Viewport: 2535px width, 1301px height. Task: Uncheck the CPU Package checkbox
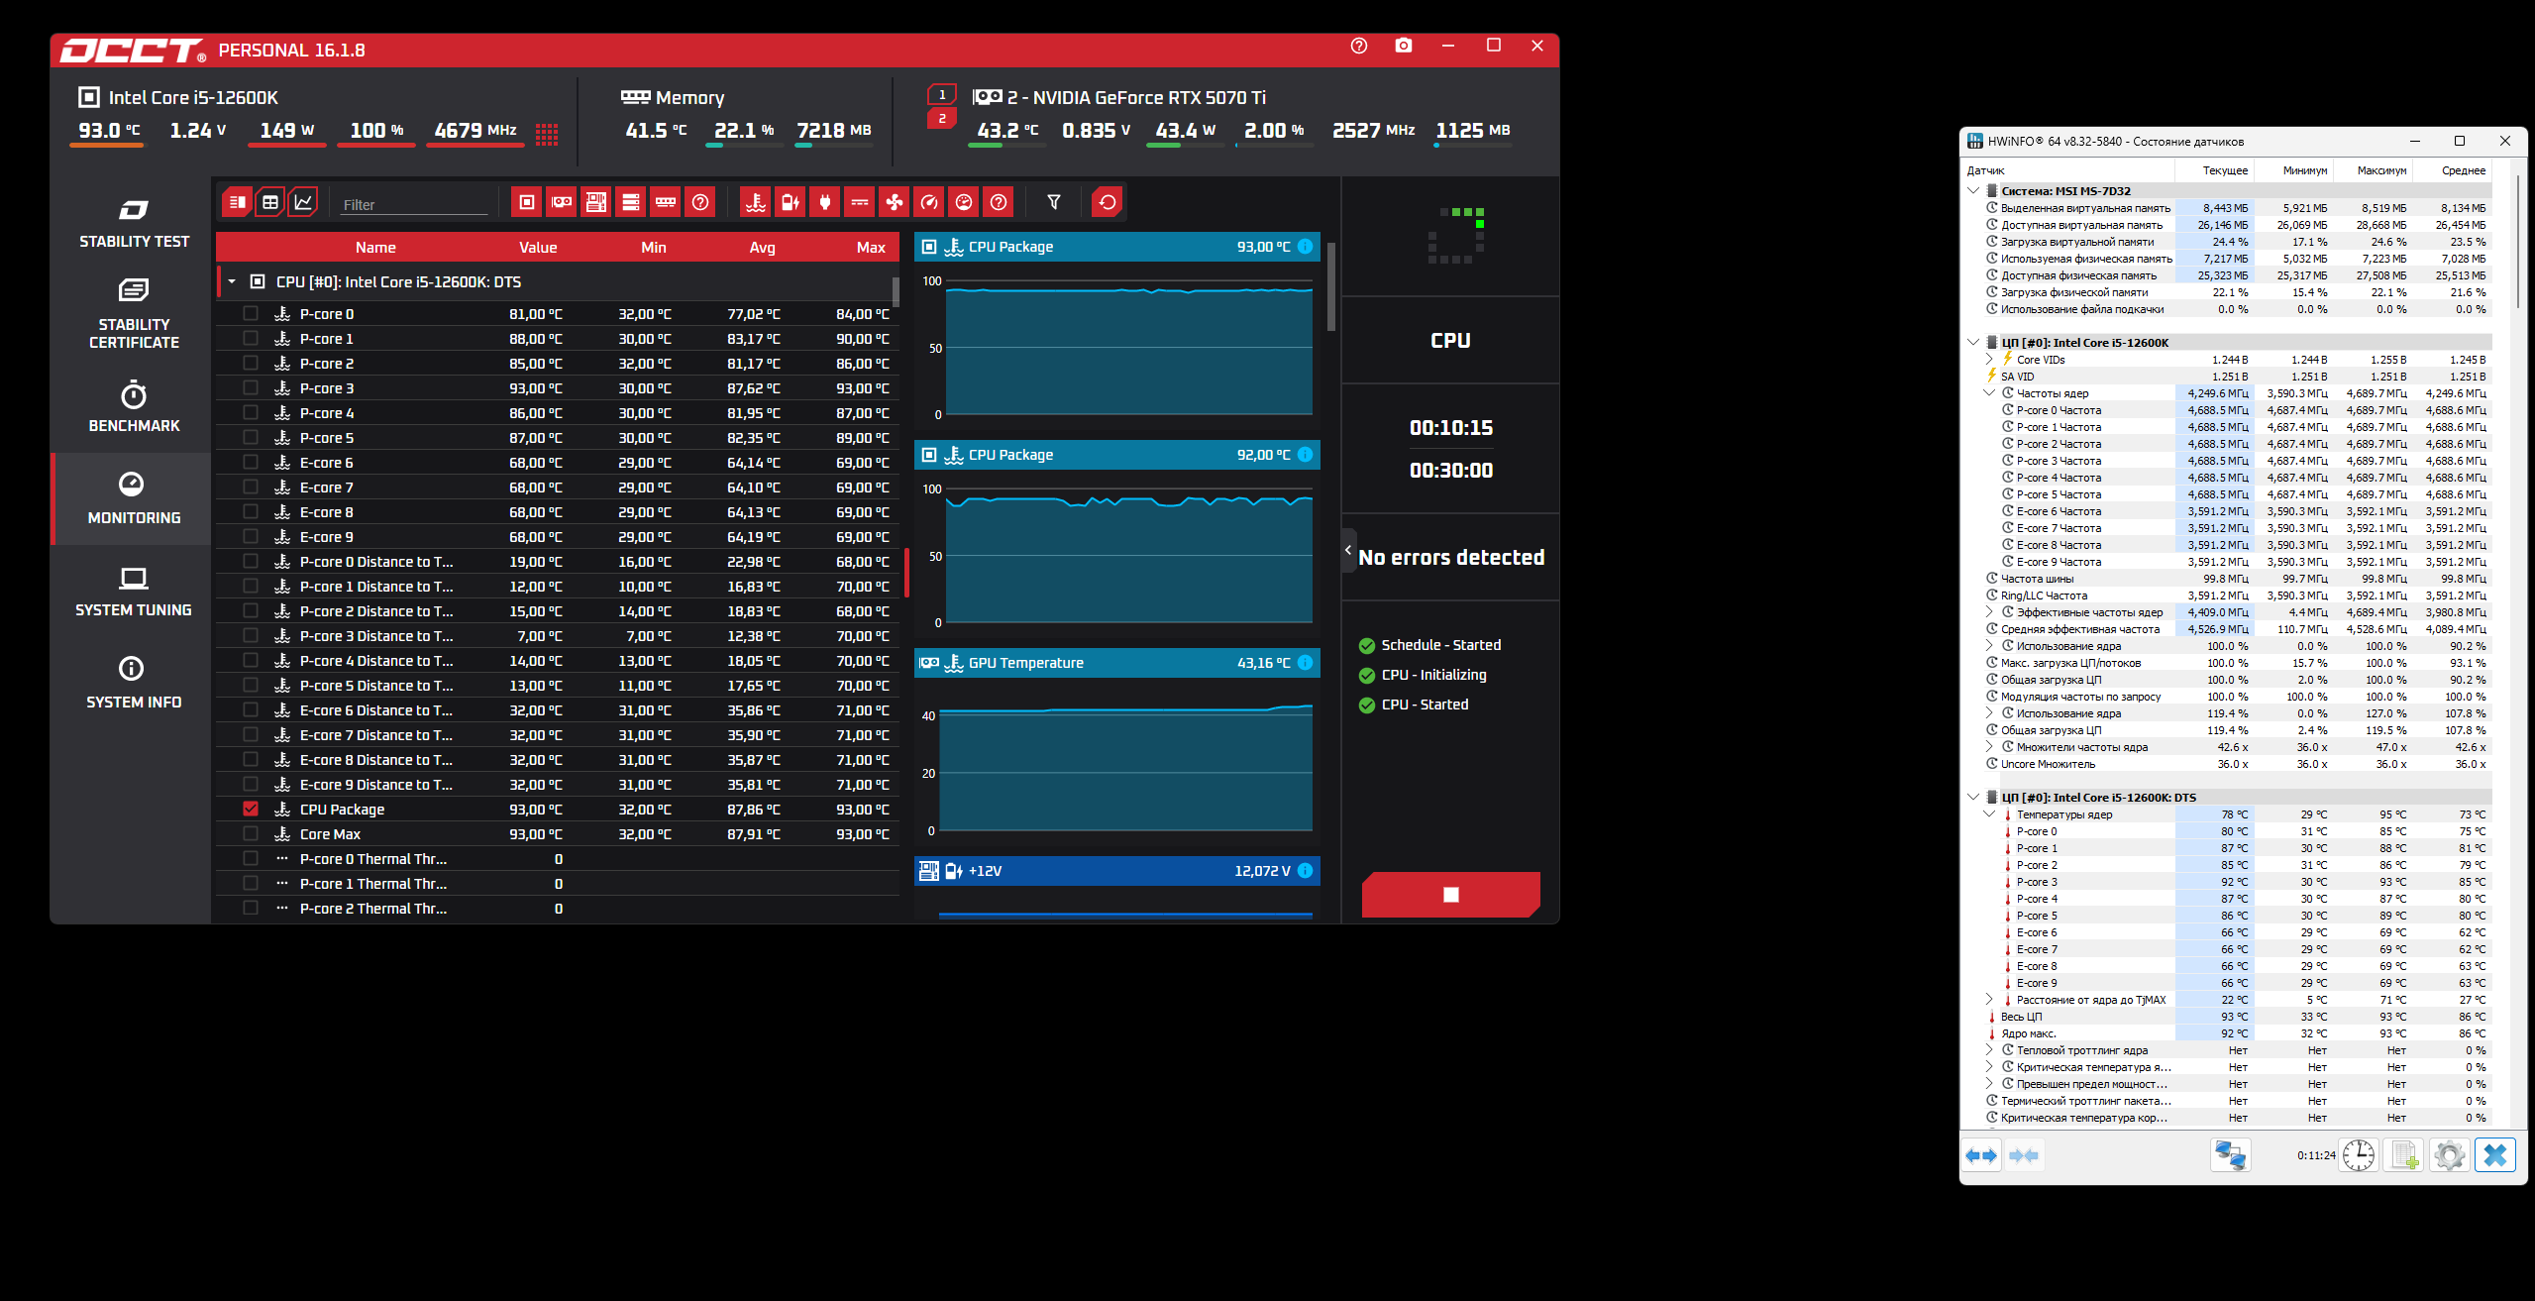(251, 809)
